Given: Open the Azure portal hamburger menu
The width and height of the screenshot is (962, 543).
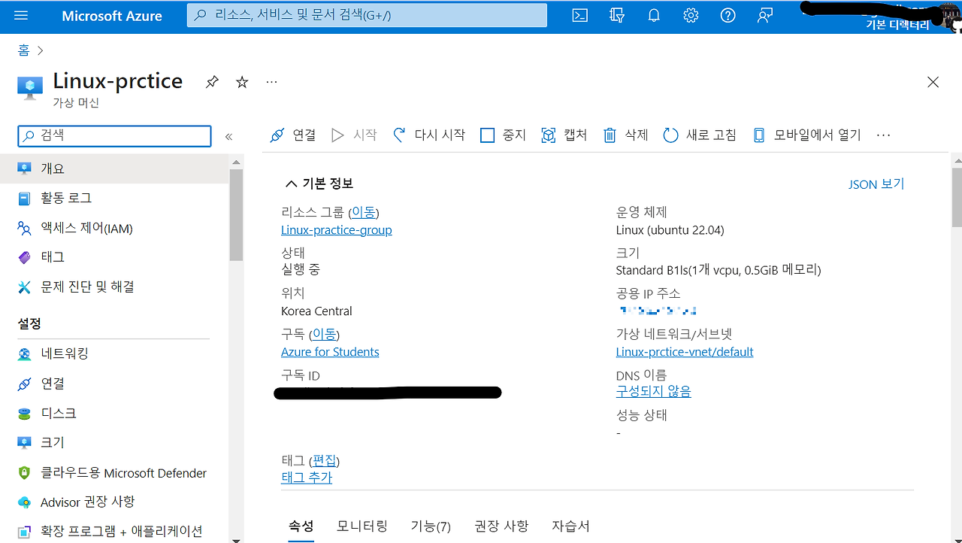Looking at the screenshot, I should [x=21, y=16].
